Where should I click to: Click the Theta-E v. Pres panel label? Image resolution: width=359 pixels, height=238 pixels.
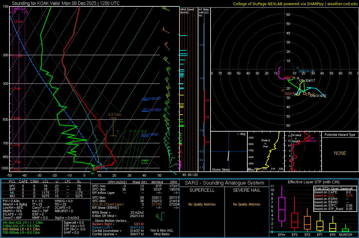coord(266,143)
